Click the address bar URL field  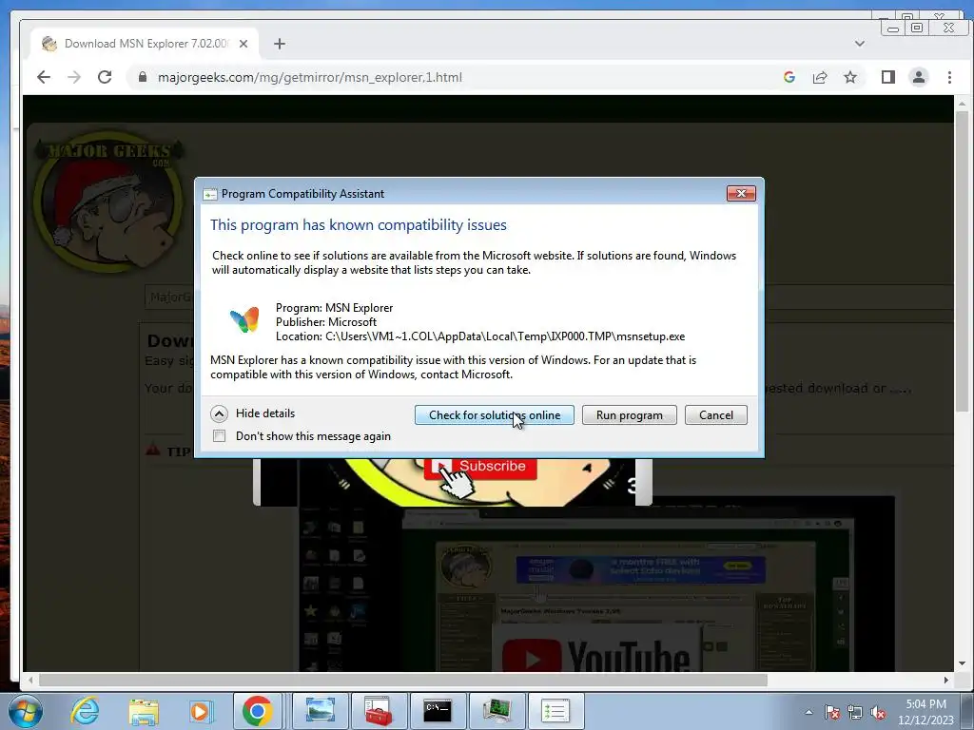[454, 77]
